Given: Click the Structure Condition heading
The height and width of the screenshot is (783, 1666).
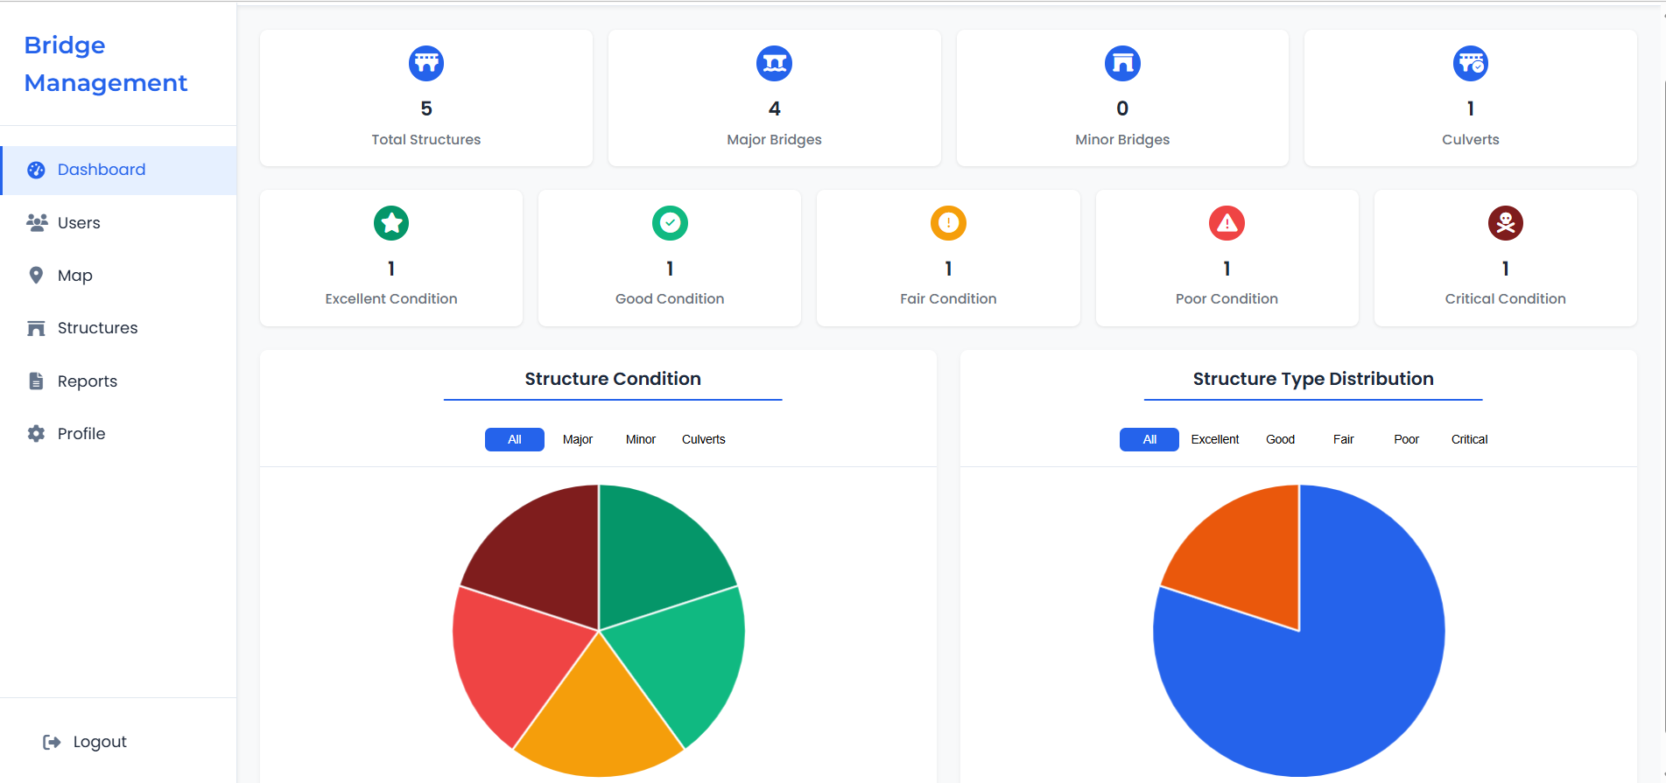Looking at the screenshot, I should coord(613,379).
